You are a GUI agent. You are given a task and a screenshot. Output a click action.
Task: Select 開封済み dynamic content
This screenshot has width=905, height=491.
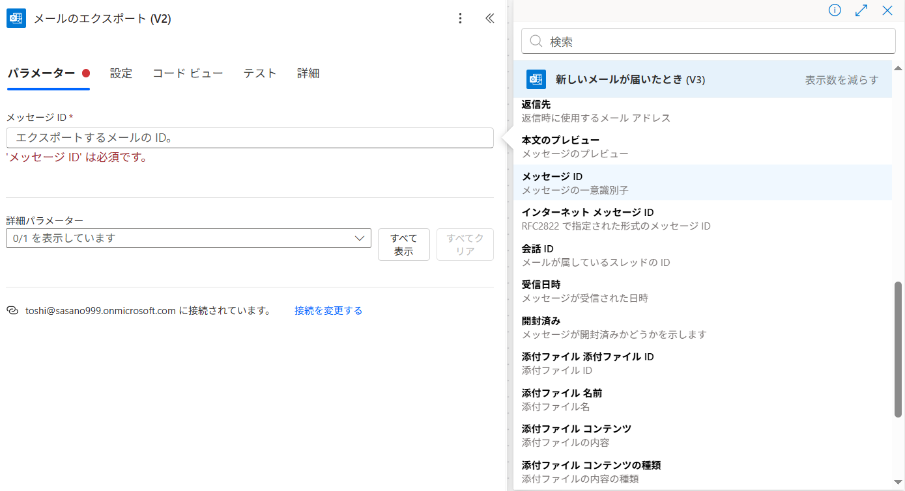[x=702, y=327]
